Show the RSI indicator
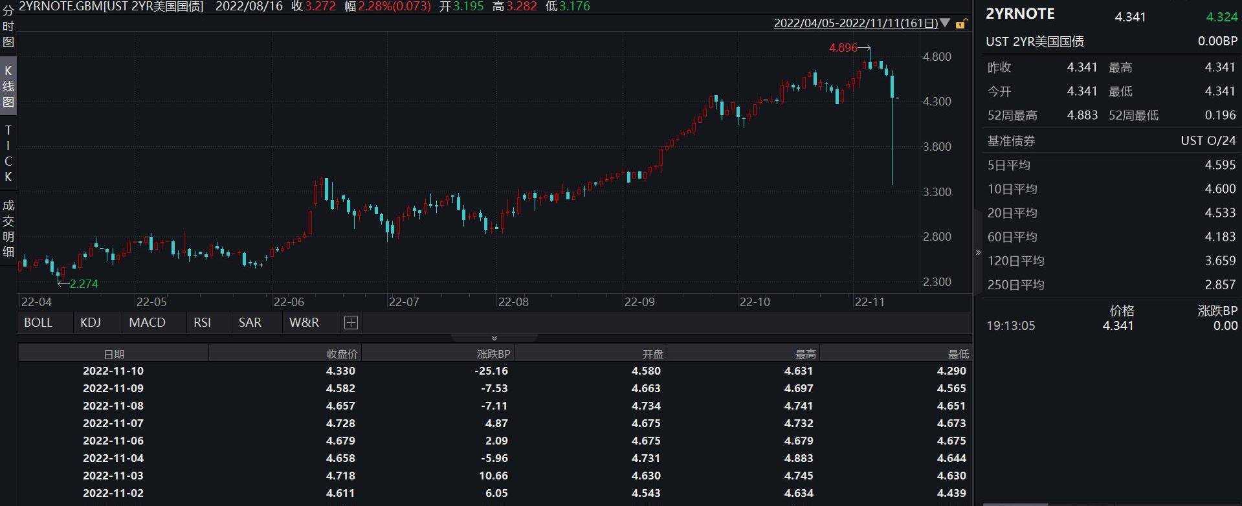The height and width of the screenshot is (506, 1242). pos(202,322)
